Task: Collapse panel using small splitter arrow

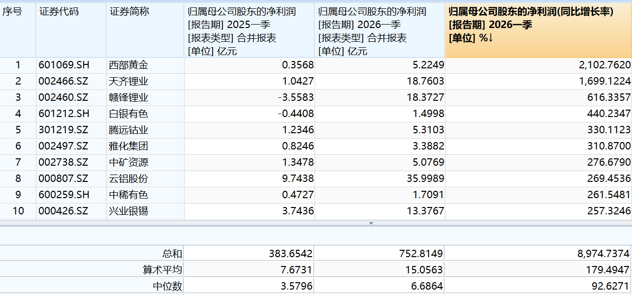Action: [371, 223]
